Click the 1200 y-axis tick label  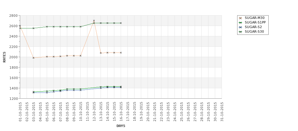(x=13, y=99)
